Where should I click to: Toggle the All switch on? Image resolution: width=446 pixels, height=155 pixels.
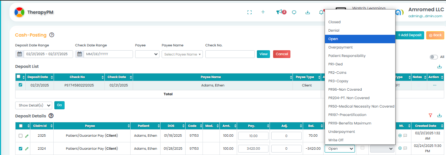click(x=433, y=57)
